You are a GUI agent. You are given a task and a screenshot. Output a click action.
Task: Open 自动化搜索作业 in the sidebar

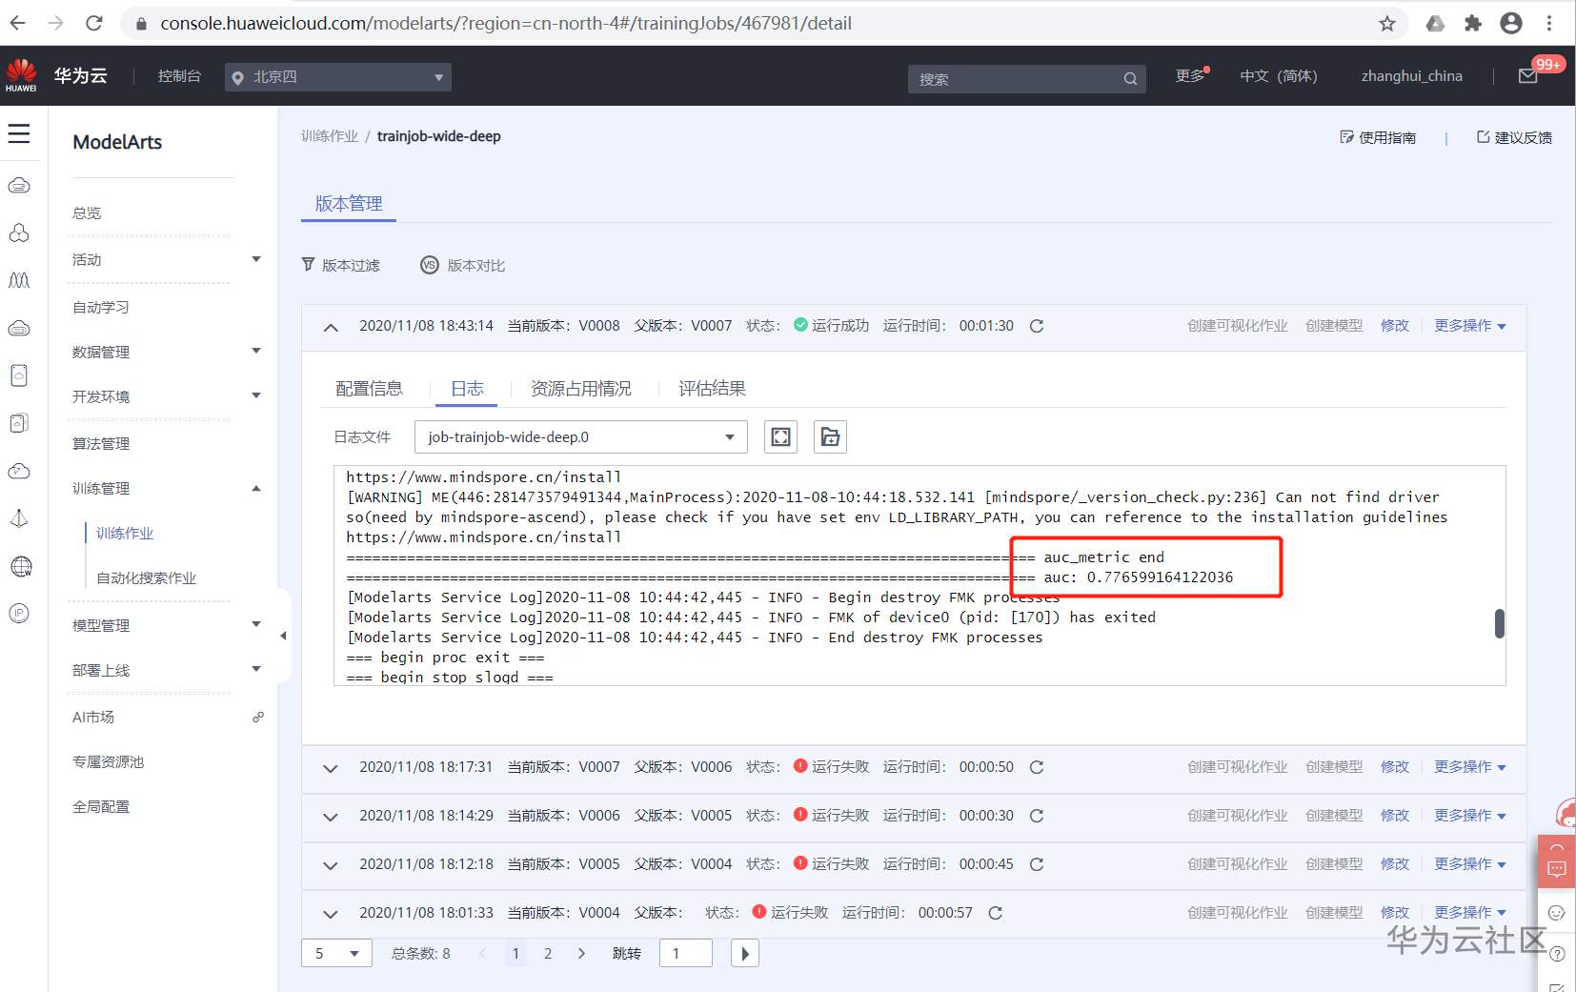click(147, 577)
